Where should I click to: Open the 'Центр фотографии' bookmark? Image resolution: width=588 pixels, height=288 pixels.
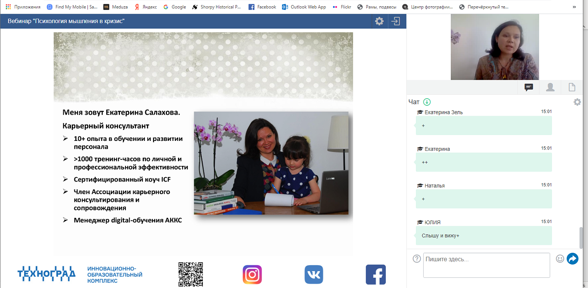click(x=427, y=7)
